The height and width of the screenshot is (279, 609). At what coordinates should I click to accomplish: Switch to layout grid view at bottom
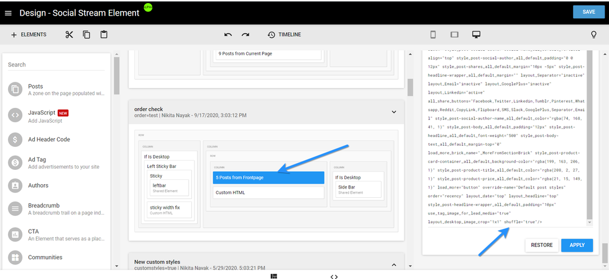click(273, 277)
